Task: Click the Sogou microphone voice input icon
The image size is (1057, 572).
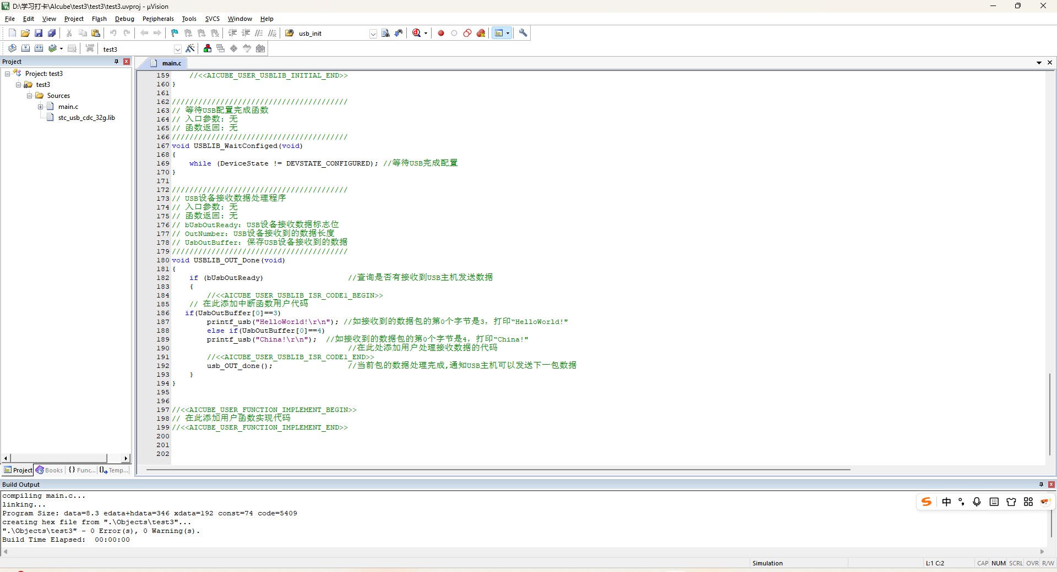Action: (977, 502)
